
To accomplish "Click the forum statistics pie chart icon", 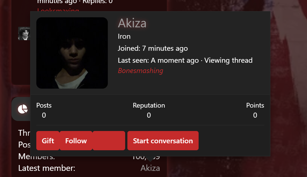I will point(23,109).
